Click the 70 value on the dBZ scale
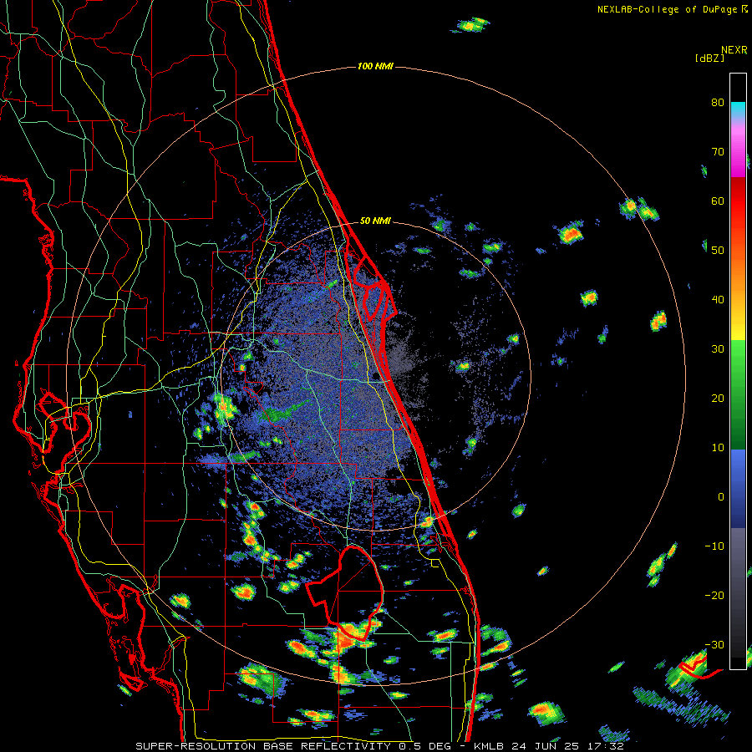Image resolution: width=752 pixels, height=752 pixels. (x=718, y=152)
